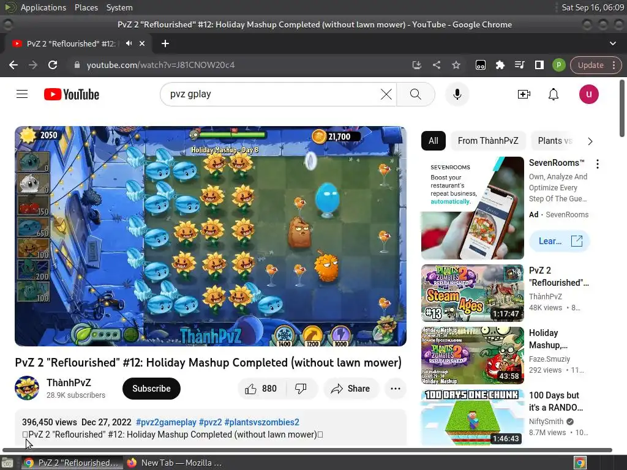Screen dimensions: 627x470
Task: Click the magnifier search button
Action: tap(416, 94)
